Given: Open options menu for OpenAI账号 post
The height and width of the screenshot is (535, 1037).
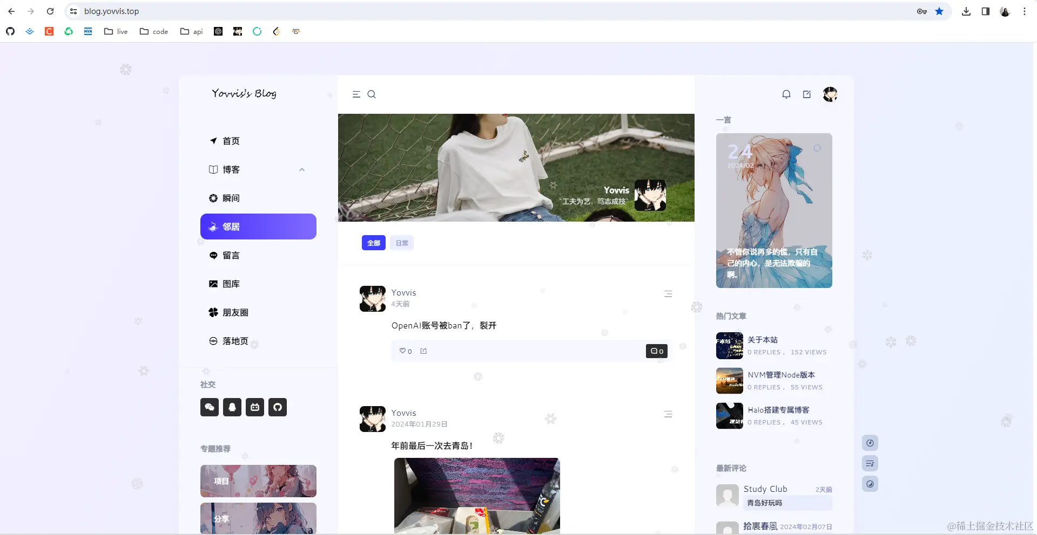Looking at the screenshot, I should point(668,294).
